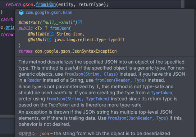Follow the fromJson(String, TypeToken) link

point(78,99)
